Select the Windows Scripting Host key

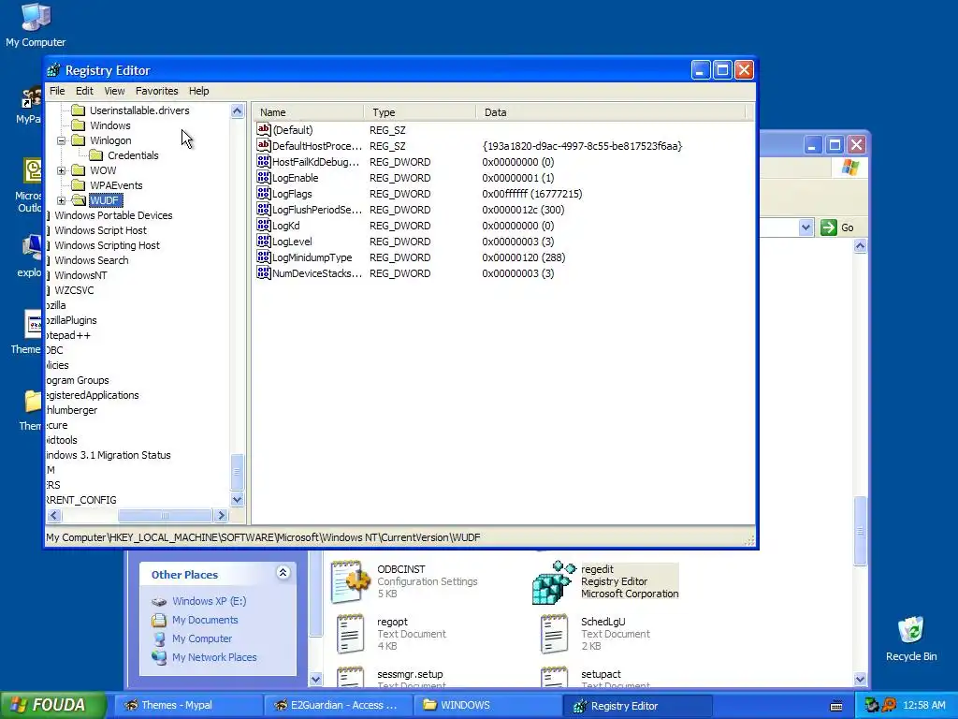(107, 245)
